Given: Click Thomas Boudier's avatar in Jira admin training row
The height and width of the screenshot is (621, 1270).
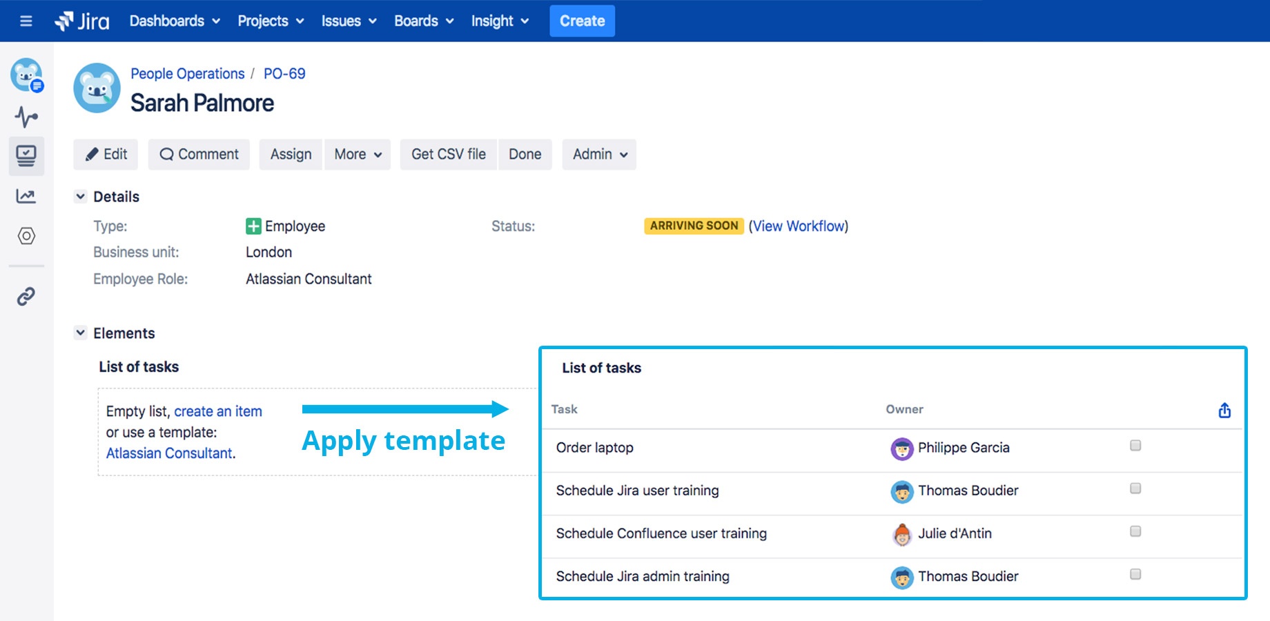Looking at the screenshot, I should point(901,577).
